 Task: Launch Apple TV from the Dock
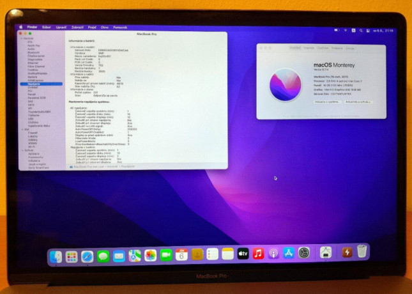point(243,254)
